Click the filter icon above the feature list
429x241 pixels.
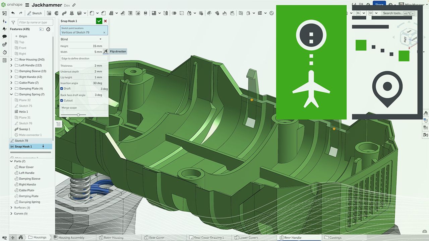click(x=13, y=22)
